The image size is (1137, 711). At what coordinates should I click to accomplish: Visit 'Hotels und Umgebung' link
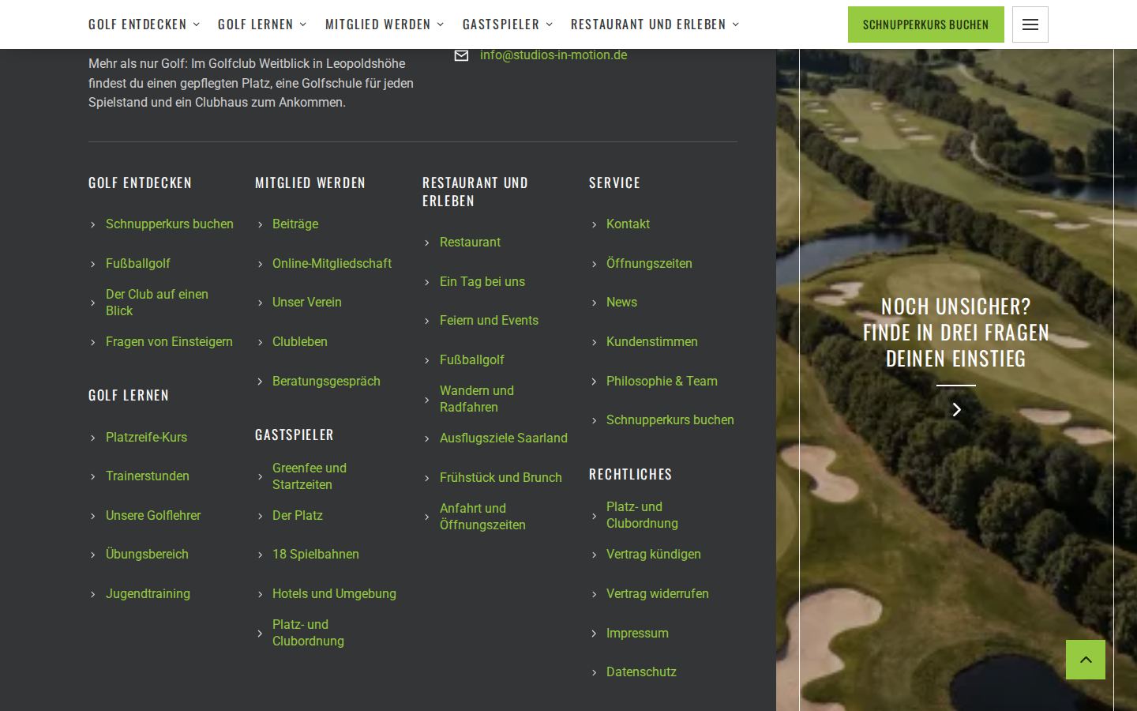[334, 593]
